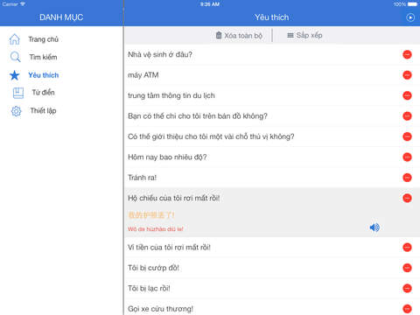Go to Trang chủ menu item
The width and height of the screenshot is (420, 315).
(x=43, y=39)
